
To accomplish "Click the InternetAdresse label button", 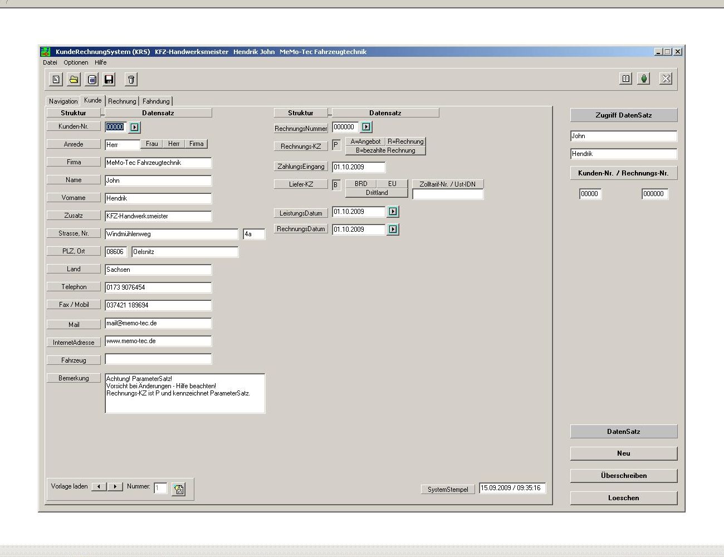I will 74,343.
